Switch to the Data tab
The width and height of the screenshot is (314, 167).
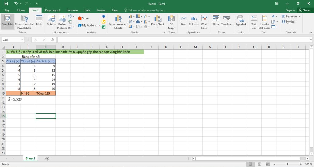pos(87,10)
